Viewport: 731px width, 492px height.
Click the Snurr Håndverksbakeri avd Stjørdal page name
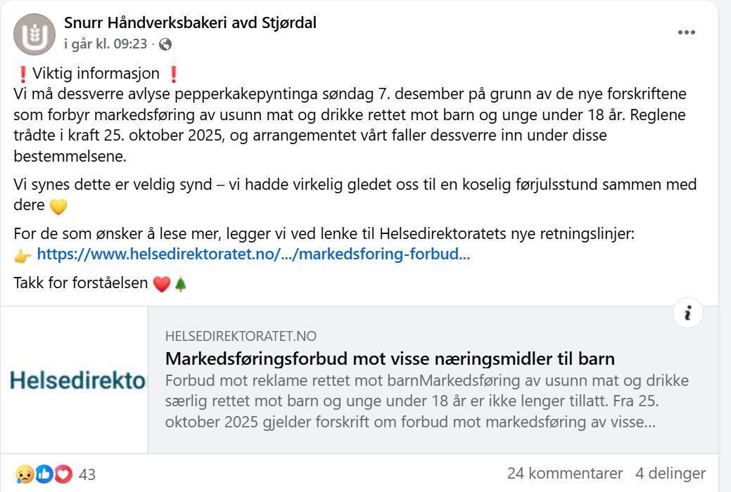click(190, 23)
